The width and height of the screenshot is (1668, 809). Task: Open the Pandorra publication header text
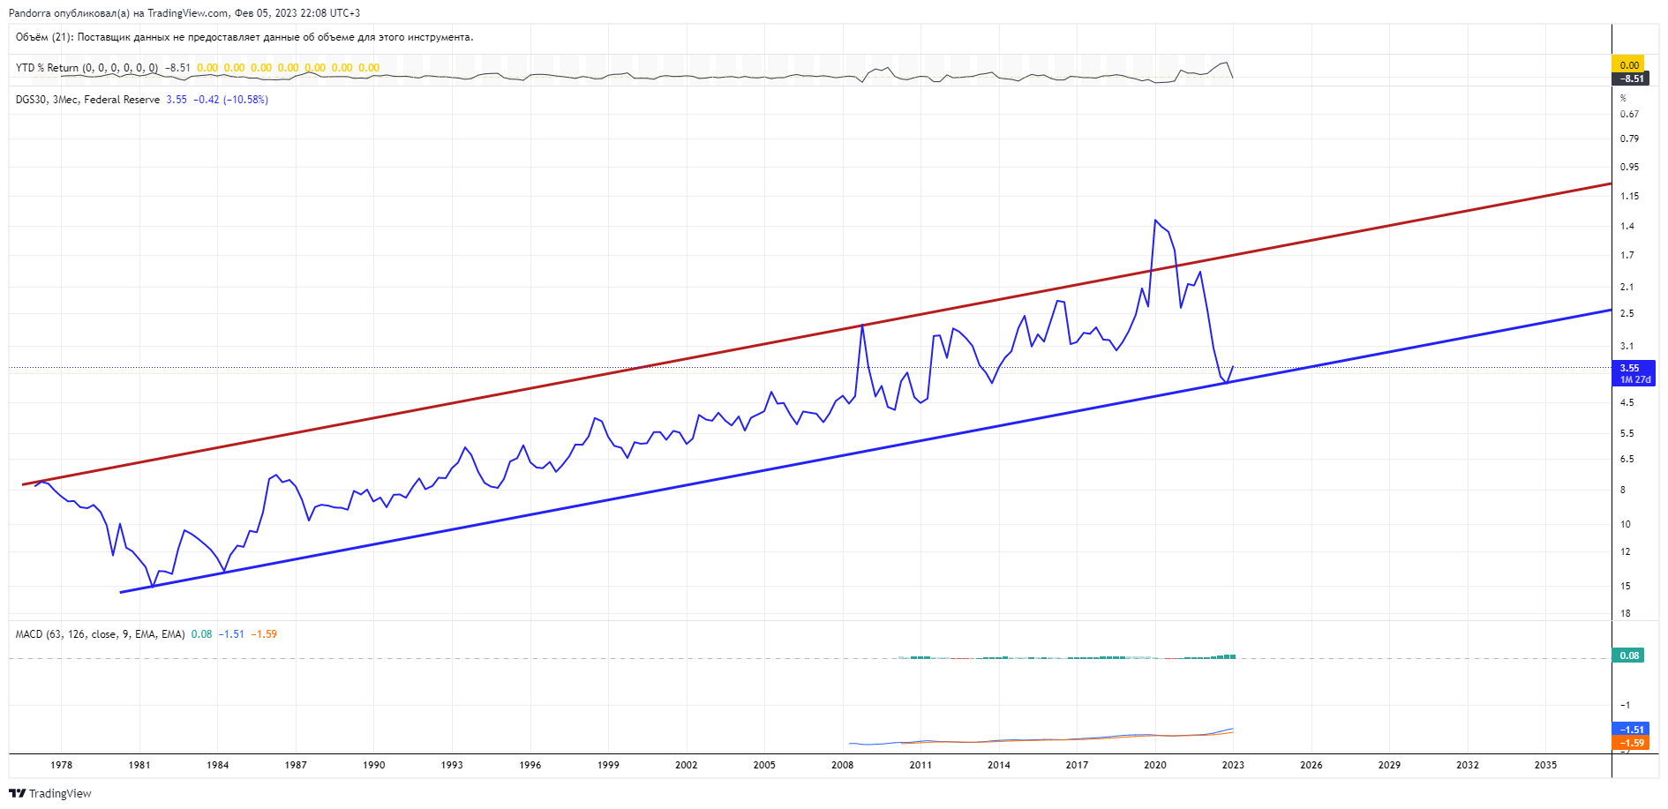[184, 13]
